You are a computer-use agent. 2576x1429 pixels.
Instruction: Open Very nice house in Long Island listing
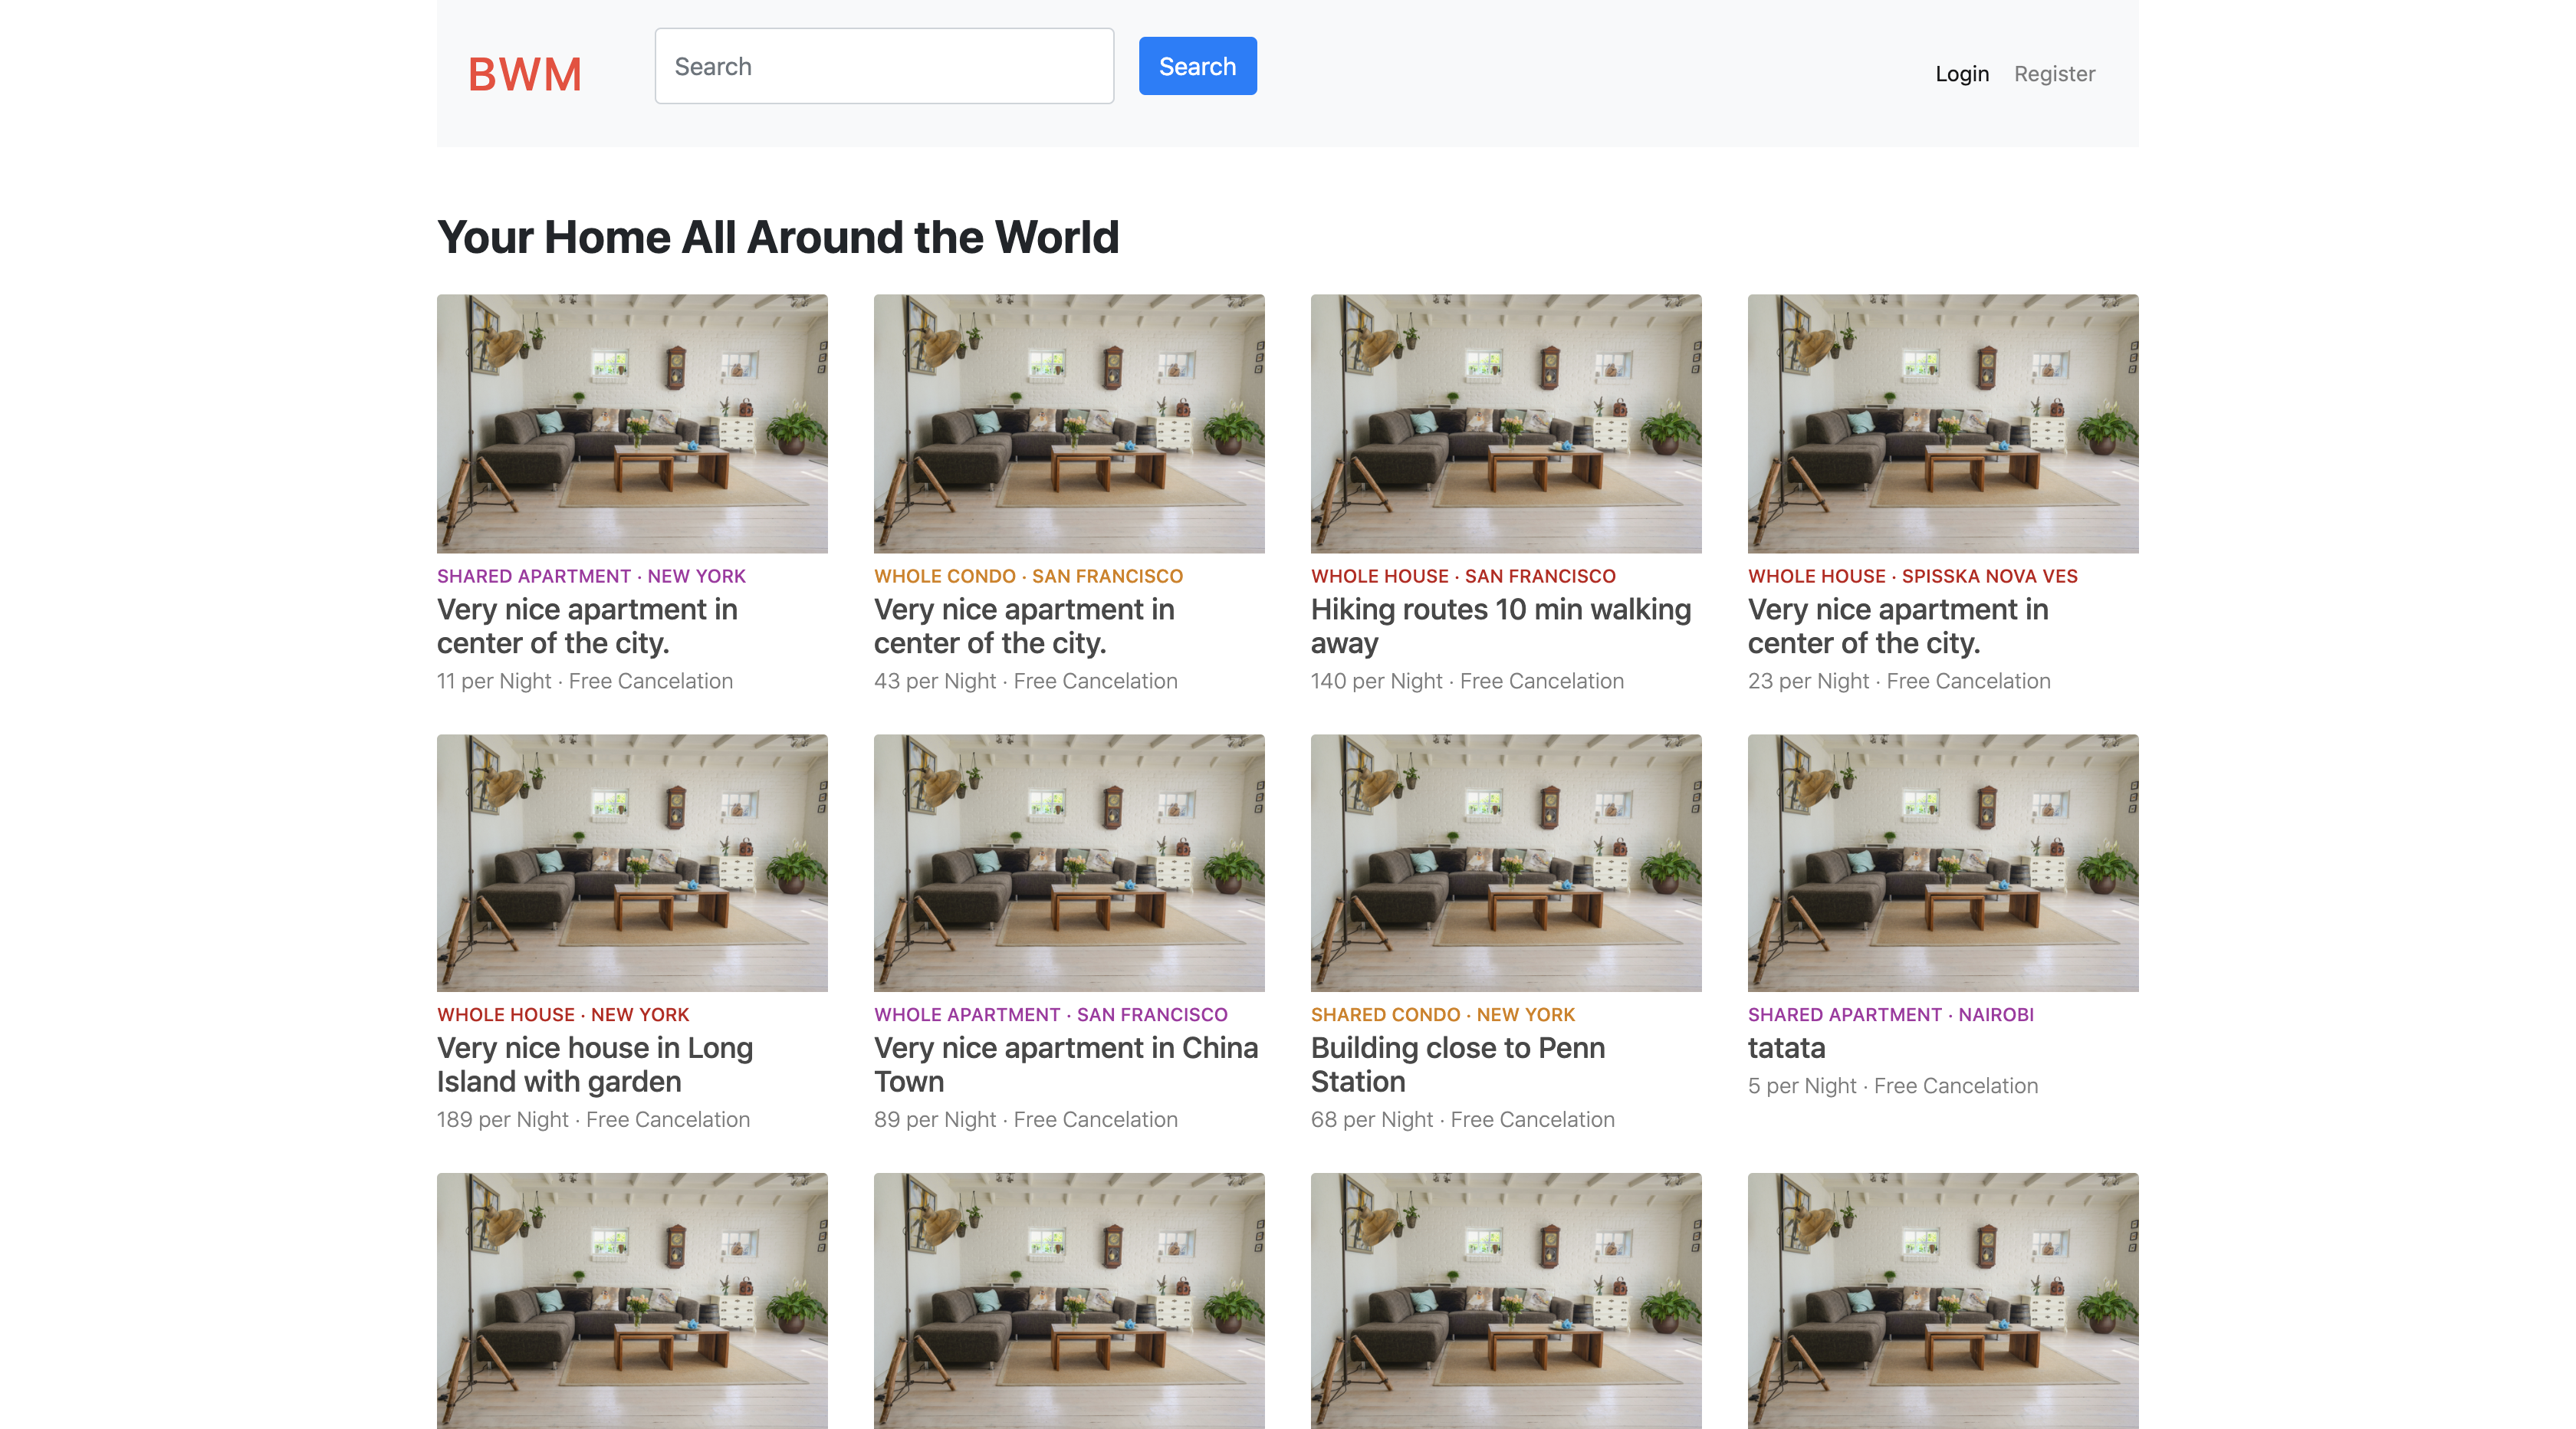coord(594,1064)
